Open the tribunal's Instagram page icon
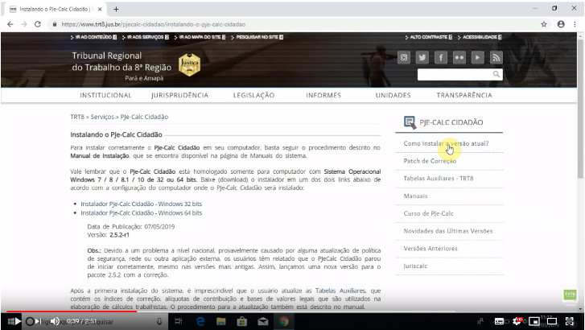The height and width of the screenshot is (330, 585). 404,57
